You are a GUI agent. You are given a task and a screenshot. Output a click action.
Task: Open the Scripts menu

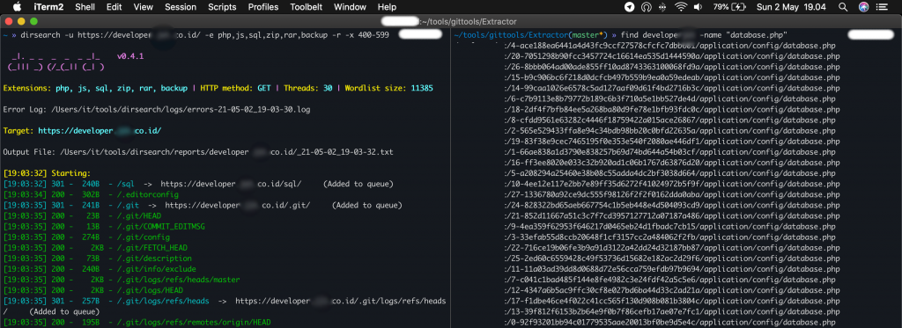click(x=222, y=7)
